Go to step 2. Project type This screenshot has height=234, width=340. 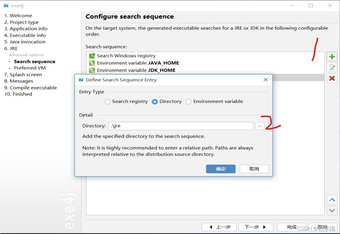[x=22, y=22]
